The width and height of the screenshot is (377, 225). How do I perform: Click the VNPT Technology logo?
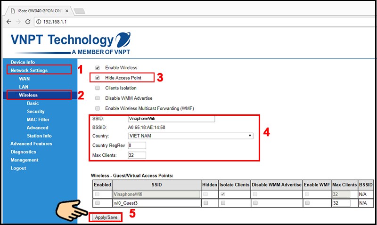[x=71, y=43]
